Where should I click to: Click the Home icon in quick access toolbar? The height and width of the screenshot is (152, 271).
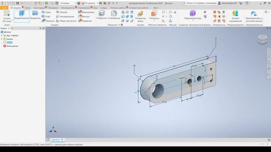point(36,3)
